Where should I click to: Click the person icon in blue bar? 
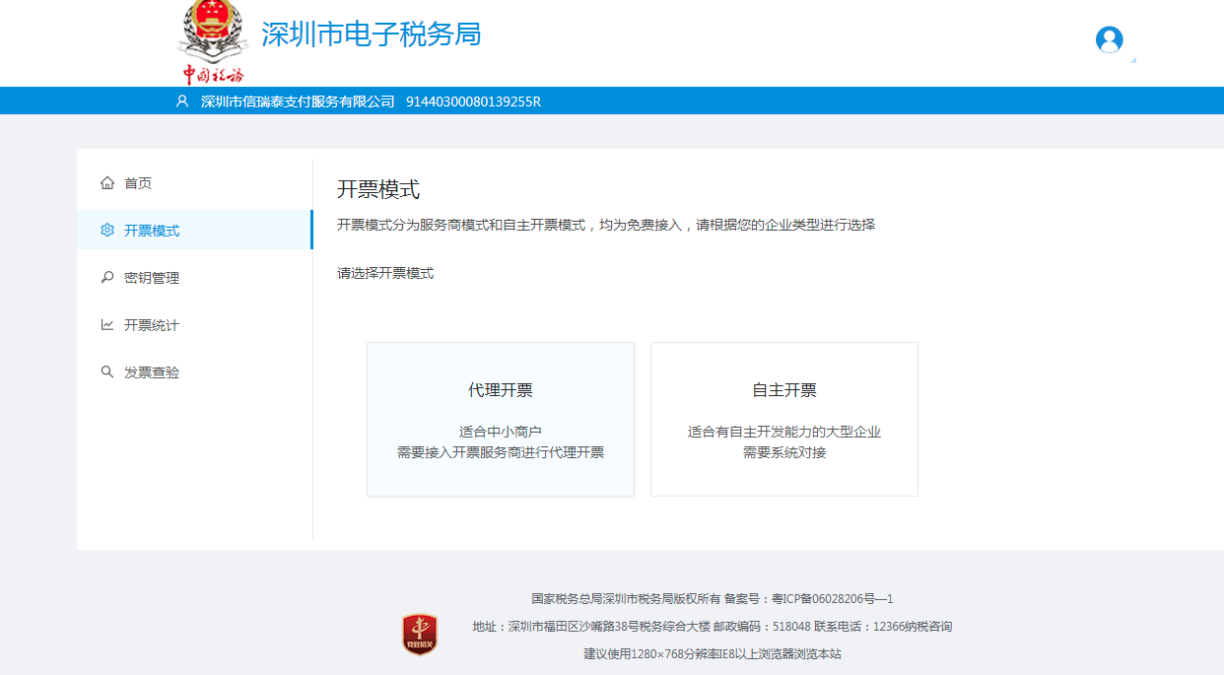(181, 101)
